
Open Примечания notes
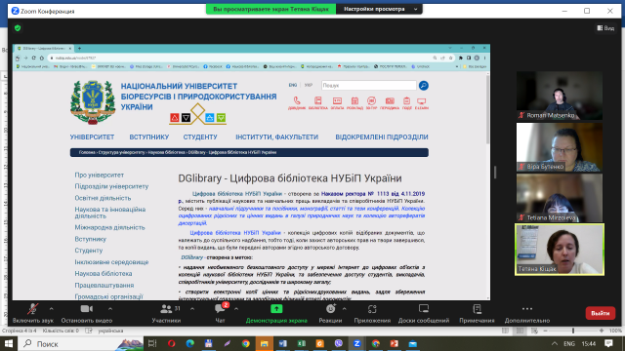(477, 313)
